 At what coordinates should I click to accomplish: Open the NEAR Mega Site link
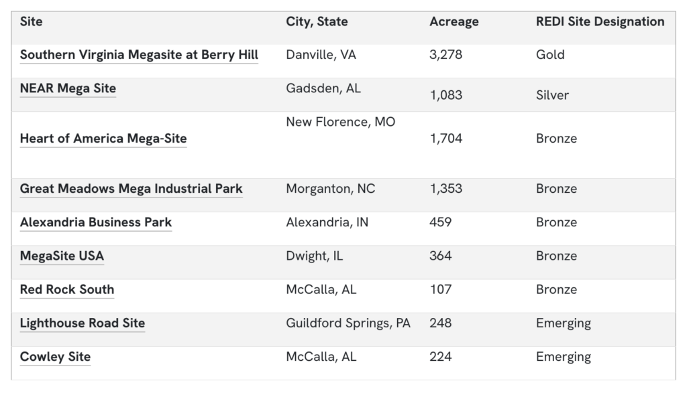click(68, 88)
